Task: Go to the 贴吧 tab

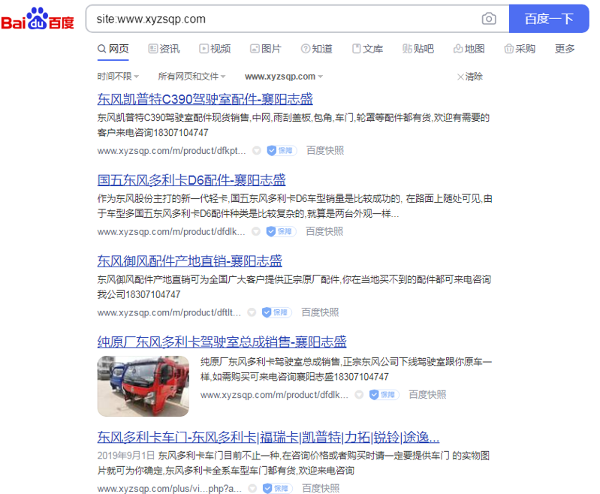Action: [418, 49]
